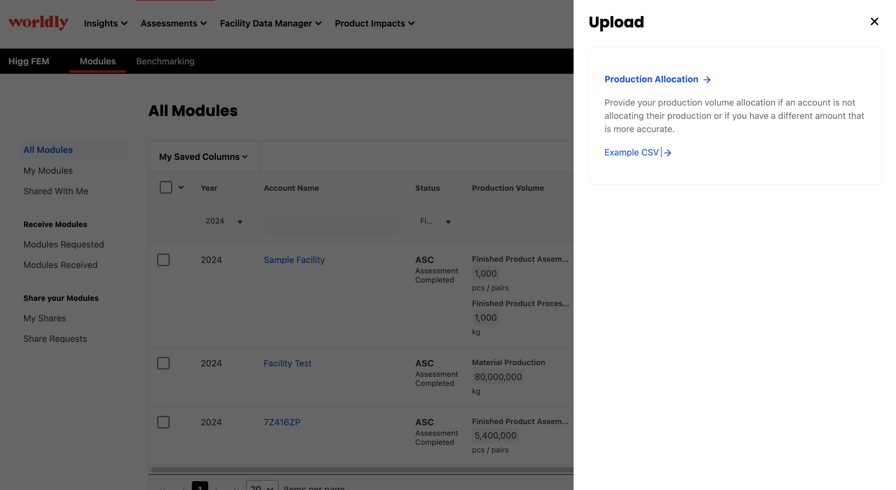Switch to the Benchmarking tab
Viewport: 896px width, 490px height.
165,61
